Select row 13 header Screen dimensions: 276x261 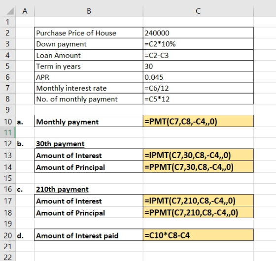coord(7,155)
